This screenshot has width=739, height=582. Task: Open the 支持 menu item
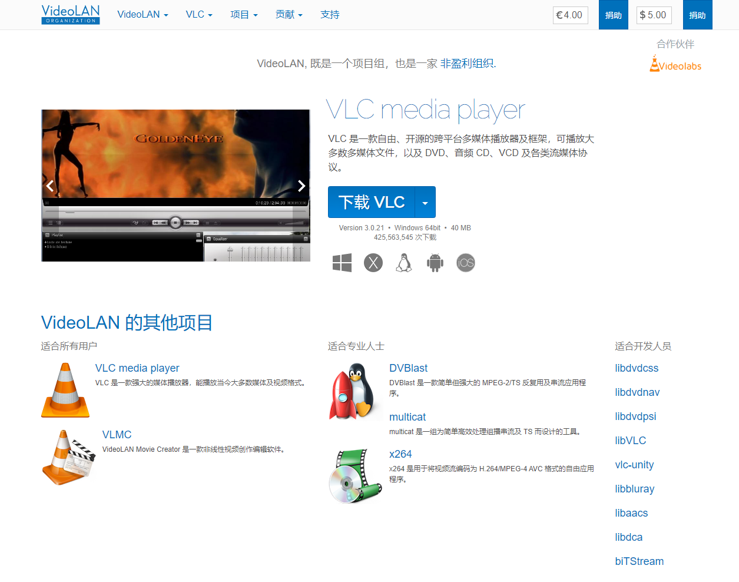coord(330,15)
